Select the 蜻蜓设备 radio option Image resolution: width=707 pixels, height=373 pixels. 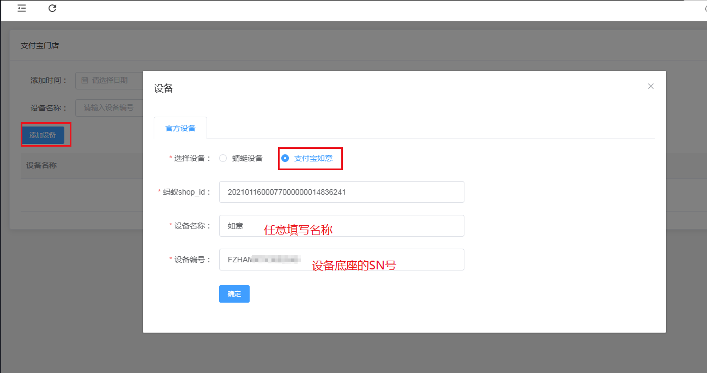pyautogui.click(x=241, y=158)
